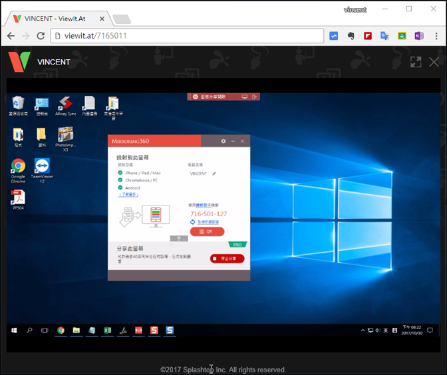The width and height of the screenshot is (447, 375).
Task: Click monitor icon on sharing bar
Action: click(x=245, y=97)
